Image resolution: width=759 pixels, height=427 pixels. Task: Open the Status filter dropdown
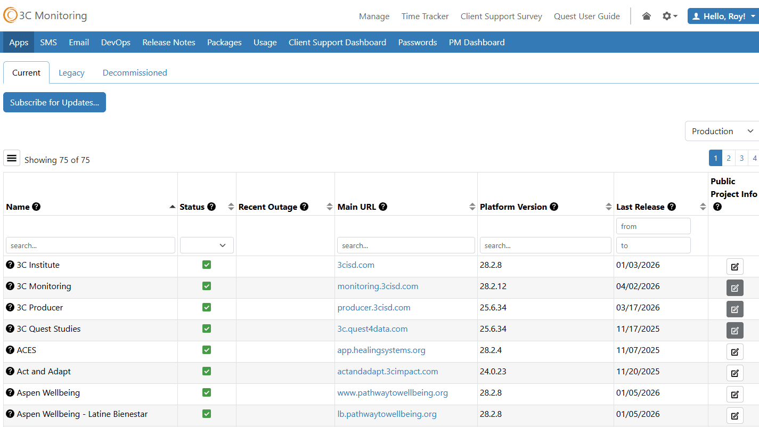click(207, 245)
